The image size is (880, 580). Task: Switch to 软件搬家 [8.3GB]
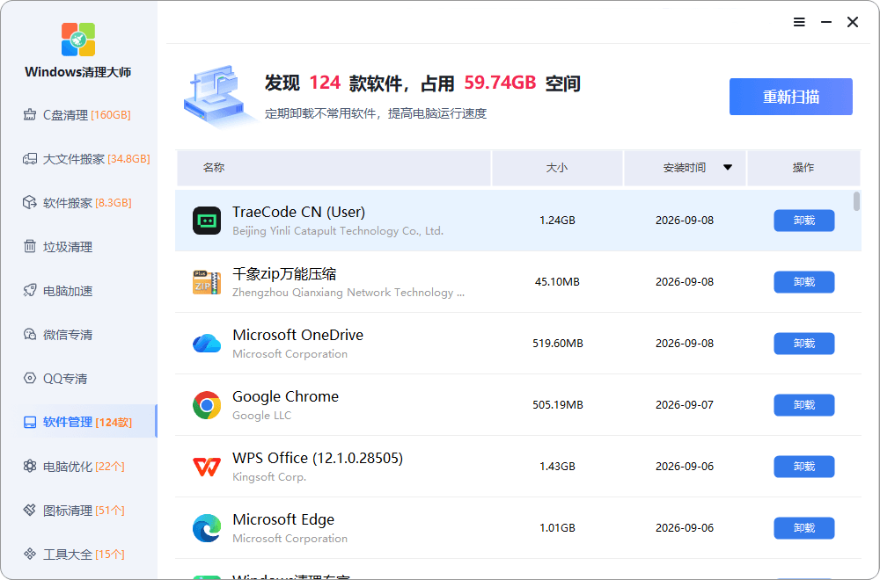[x=78, y=202]
